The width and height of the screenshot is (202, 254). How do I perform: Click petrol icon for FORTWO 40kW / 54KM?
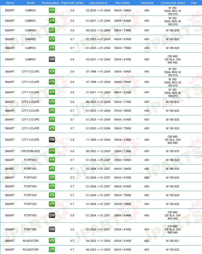point(52,169)
